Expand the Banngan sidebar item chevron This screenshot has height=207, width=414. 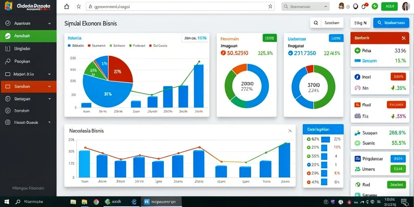point(49,99)
